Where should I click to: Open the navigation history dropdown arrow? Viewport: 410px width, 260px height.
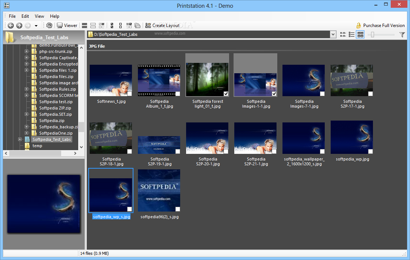point(36,26)
